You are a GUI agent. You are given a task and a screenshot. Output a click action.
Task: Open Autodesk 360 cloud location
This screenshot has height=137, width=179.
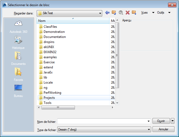coord(18,27)
